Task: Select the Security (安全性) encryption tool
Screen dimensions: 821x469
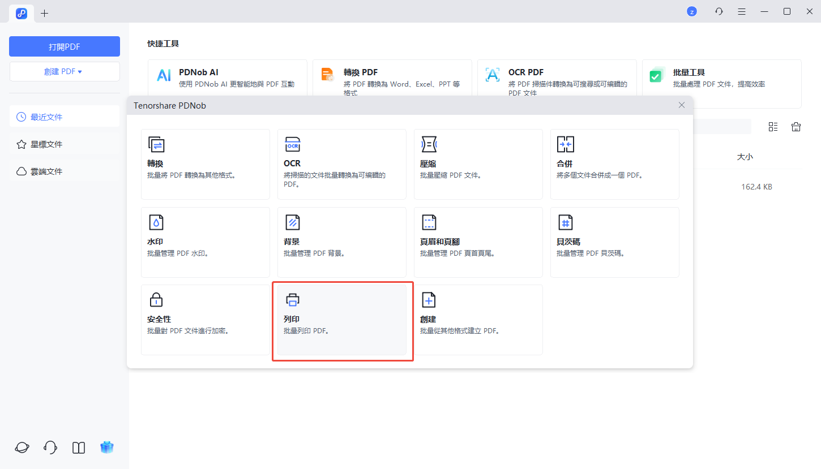Action: (205, 320)
